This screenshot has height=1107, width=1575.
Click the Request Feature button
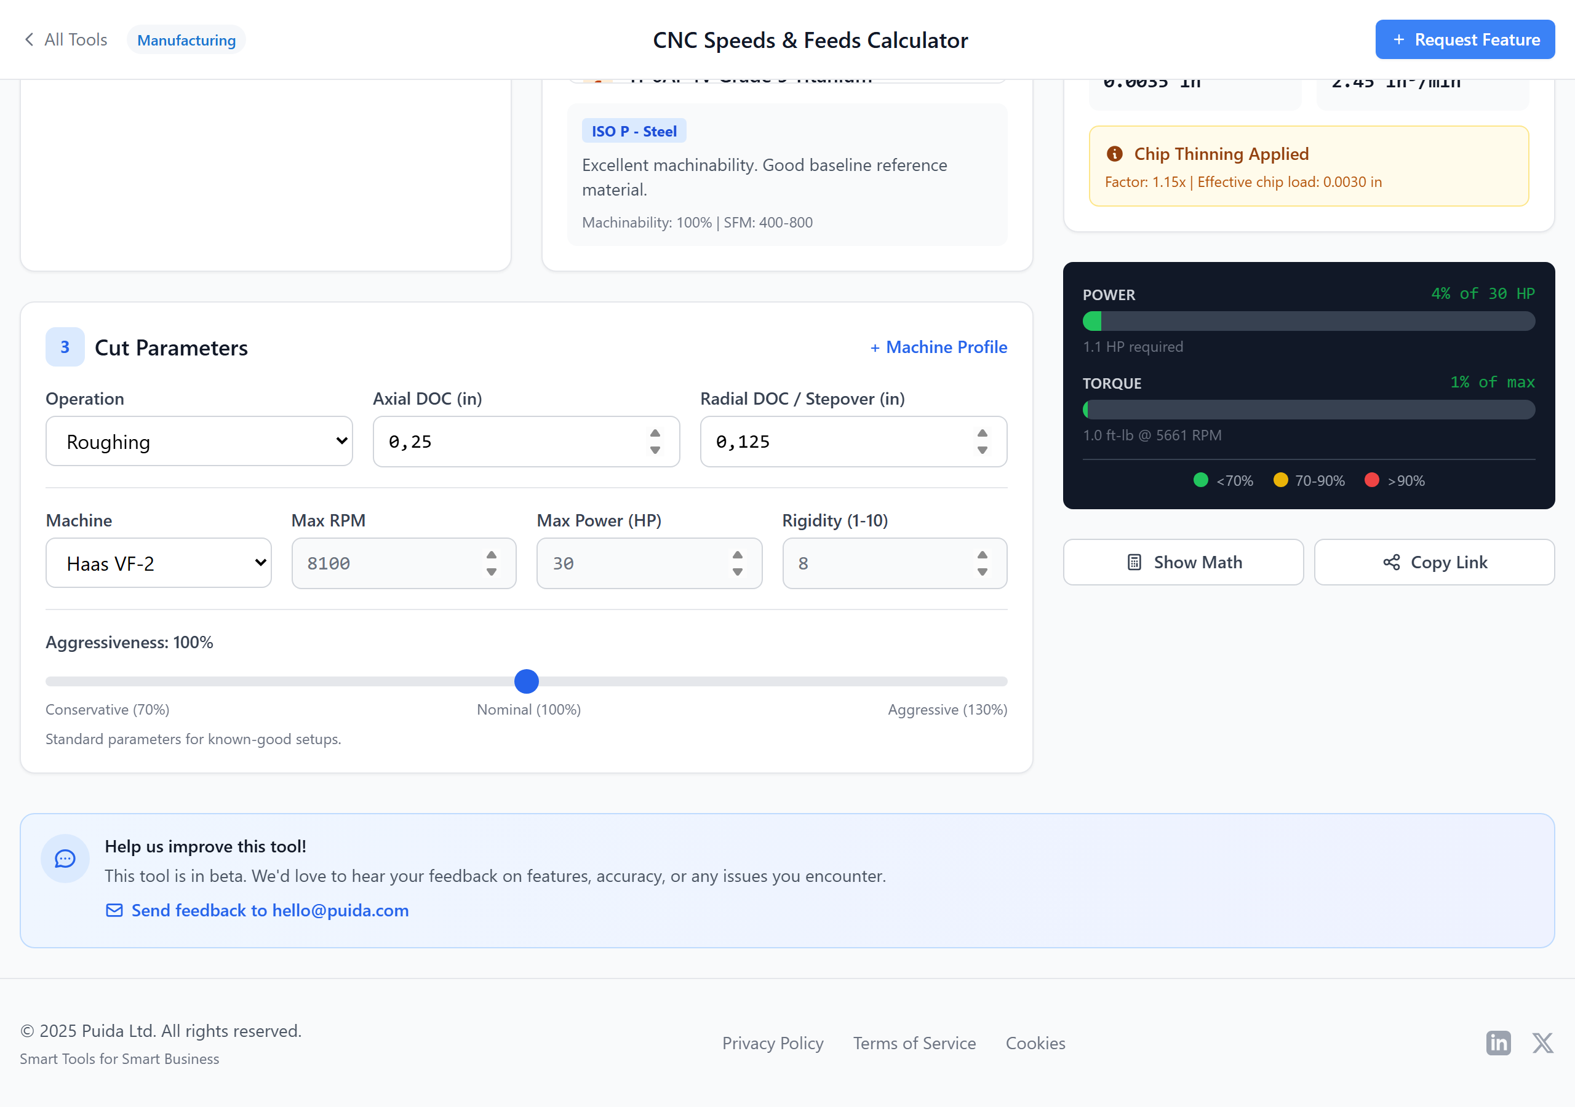pyautogui.click(x=1464, y=40)
